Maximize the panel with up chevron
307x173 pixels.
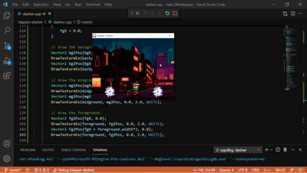293,149
